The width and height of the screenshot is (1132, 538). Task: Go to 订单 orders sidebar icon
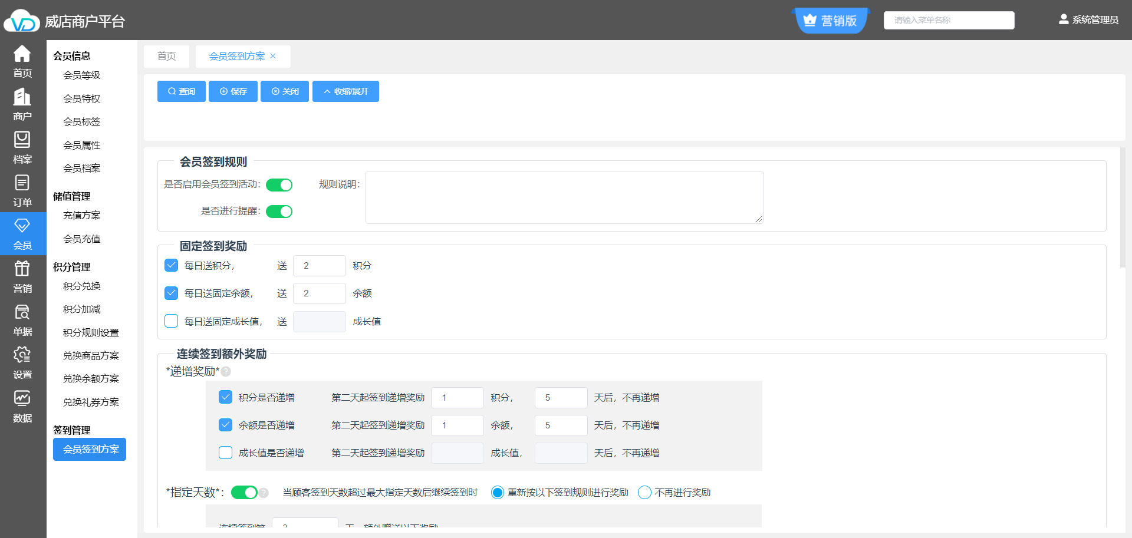point(22,190)
